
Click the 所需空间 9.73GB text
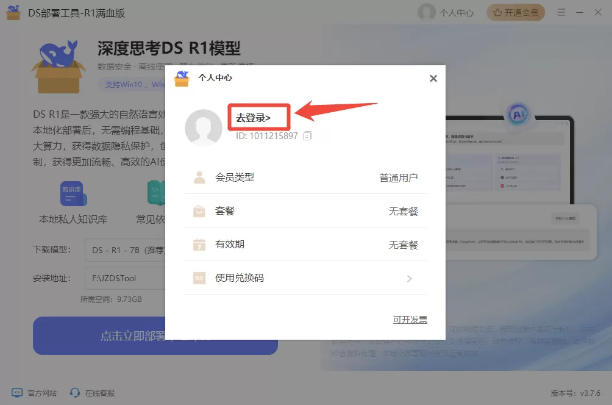point(111,299)
